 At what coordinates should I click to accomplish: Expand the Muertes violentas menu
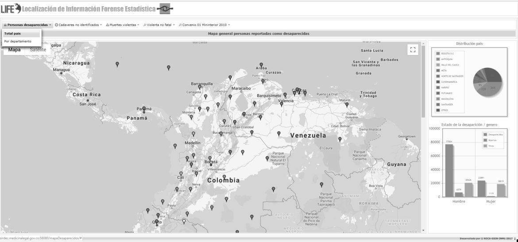(123, 25)
